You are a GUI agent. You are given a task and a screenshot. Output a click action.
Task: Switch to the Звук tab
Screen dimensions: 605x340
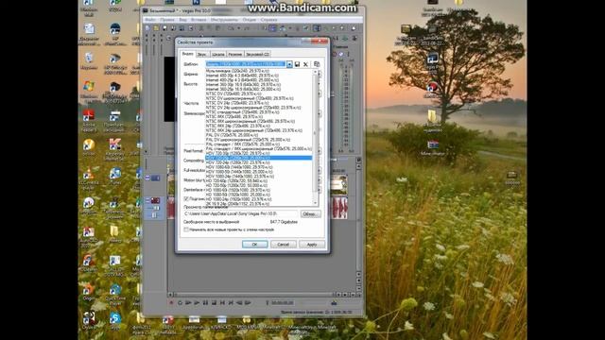[x=201, y=55]
